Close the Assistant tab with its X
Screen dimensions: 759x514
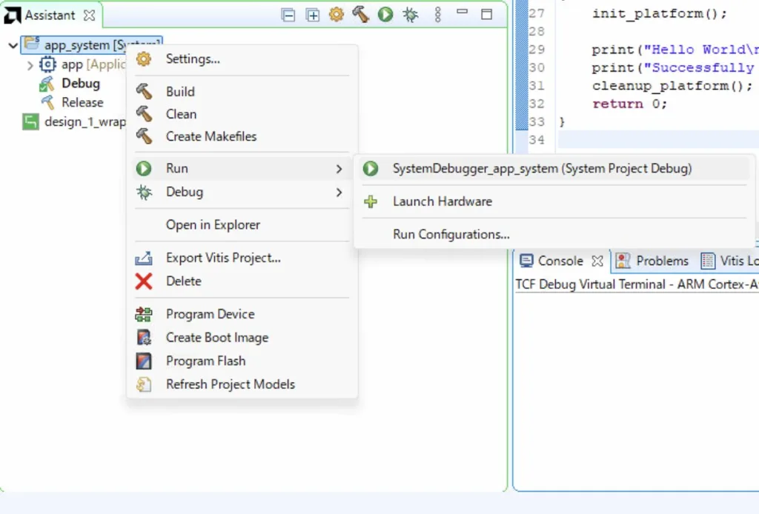(x=89, y=15)
